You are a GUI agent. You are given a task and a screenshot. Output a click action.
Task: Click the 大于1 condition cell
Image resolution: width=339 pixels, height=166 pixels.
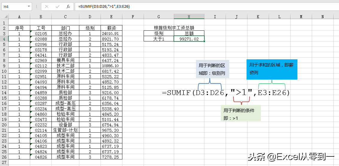click(x=159, y=39)
